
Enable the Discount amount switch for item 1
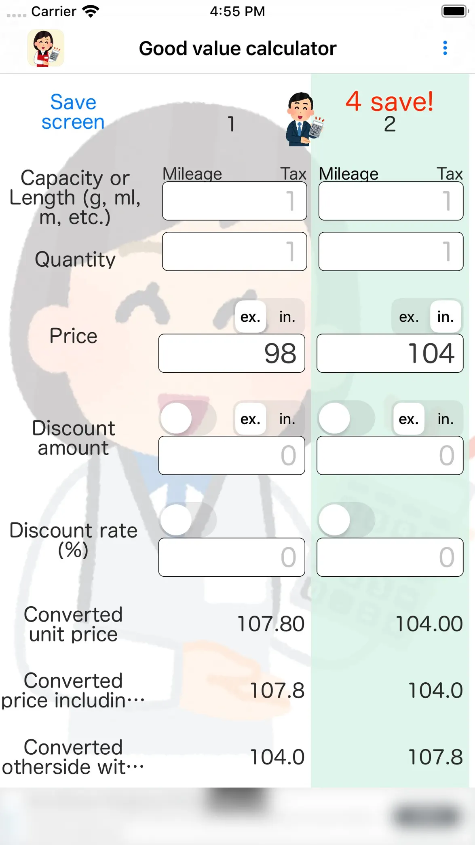[188, 418]
